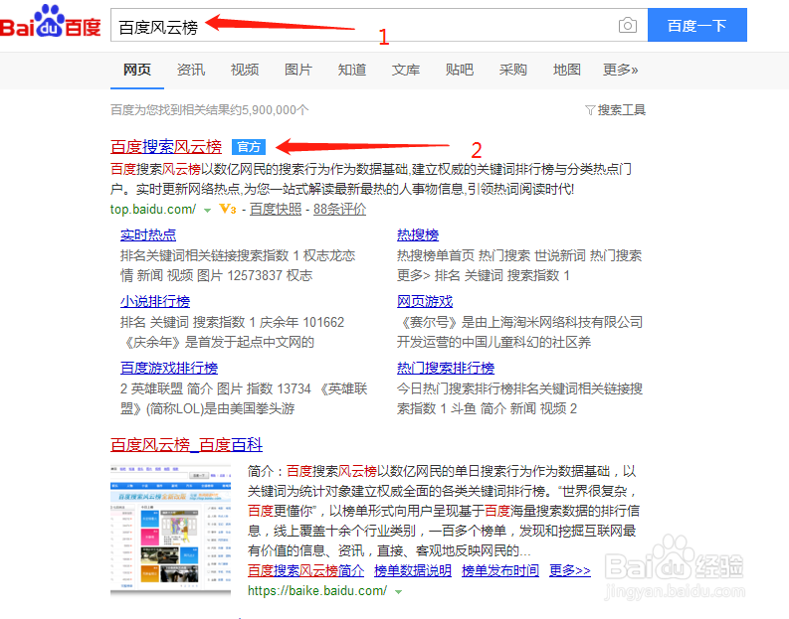Open the 百度搜索风云榜 result title
Image resolution: width=789 pixels, height=619 pixels.
coord(166,147)
